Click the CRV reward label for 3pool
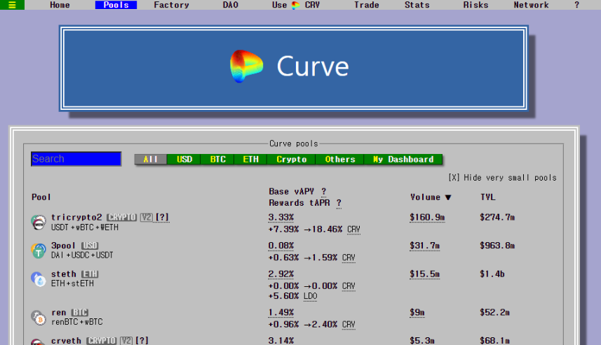This screenshot has height=345, width=601. point(349,258)
